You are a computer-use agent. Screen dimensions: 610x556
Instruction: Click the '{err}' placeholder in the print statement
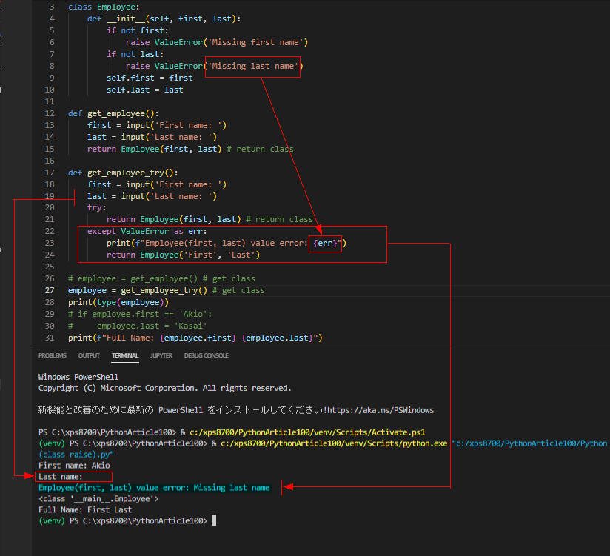click(325, 243)
